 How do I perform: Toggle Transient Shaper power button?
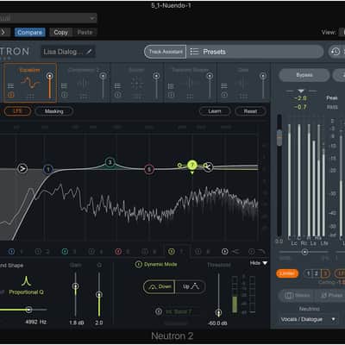click(x=171, y=94)
